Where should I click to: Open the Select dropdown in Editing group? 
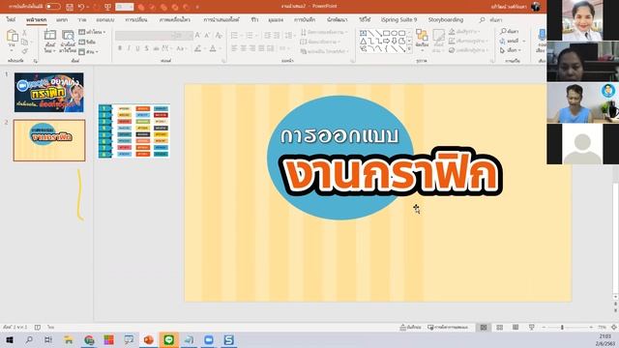point(511,50)
